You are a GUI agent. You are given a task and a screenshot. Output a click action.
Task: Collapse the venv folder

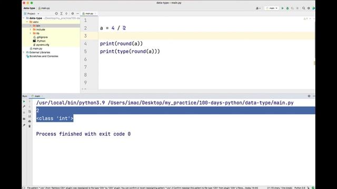click(x=27, y=22)
